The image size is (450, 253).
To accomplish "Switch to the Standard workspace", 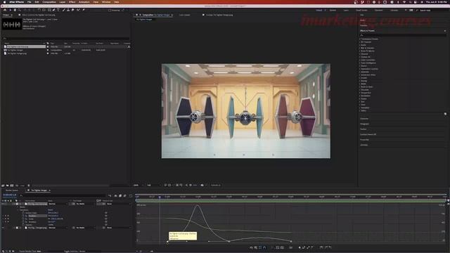I will pos(378,11).
